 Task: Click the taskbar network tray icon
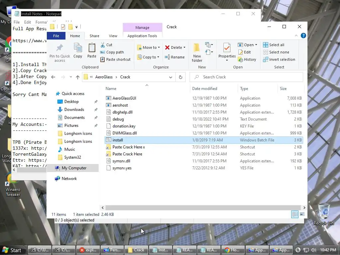pos(306,250)
